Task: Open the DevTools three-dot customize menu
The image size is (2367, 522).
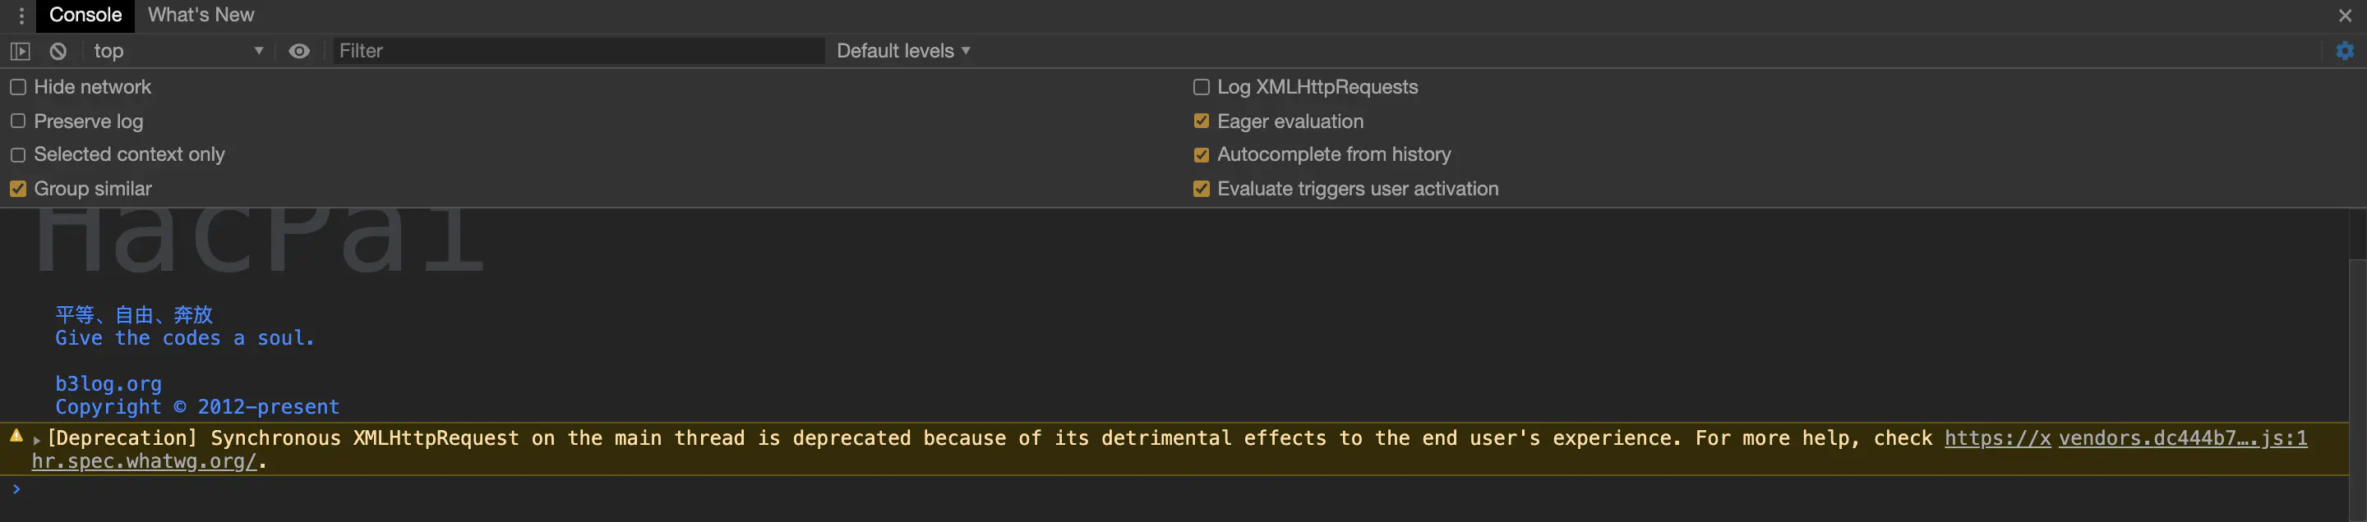Action: 21,16
